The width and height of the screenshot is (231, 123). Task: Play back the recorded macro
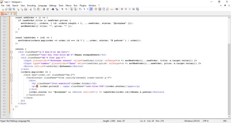(130, 9)
